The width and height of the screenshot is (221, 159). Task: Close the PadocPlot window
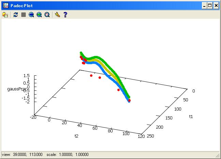[216, 5]
